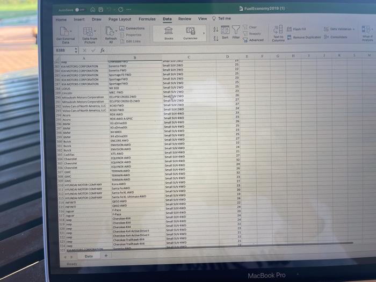This screenshot has width=376, height=282.
Task: Click cell 'Santa Fe XL Ultimate AWD'
Action: (x=138, y=197)
